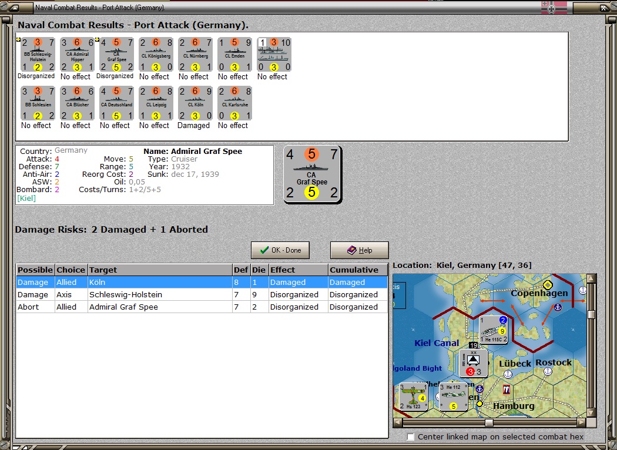The width and height of the screenshot is (617, 450).
Task: Click the Disorganized result under Schleswig-Holstein counter
Action: (x=36, y=76)
